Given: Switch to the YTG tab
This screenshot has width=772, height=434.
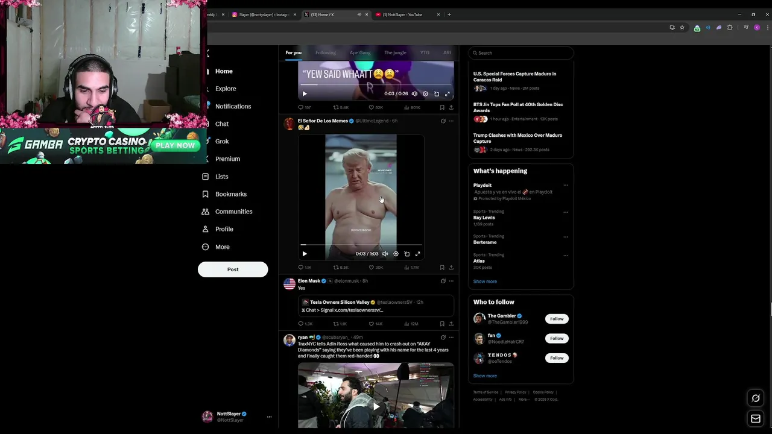Looking at the screenshot, I should point(425,52).
